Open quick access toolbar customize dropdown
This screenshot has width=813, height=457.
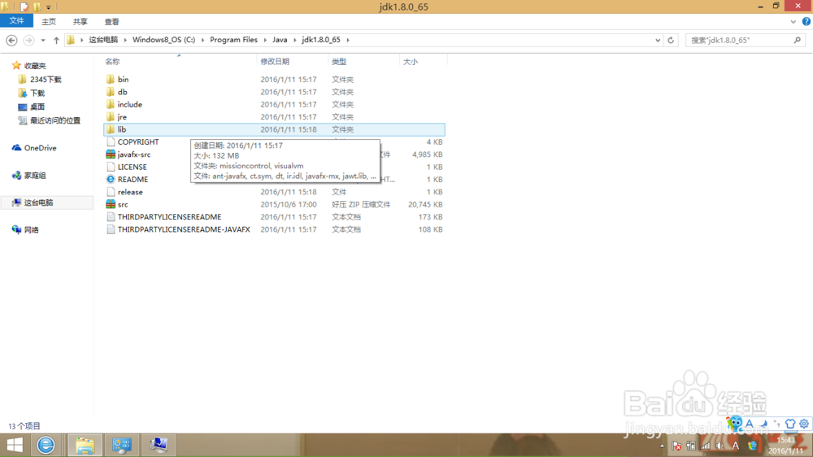pos(48,7)
